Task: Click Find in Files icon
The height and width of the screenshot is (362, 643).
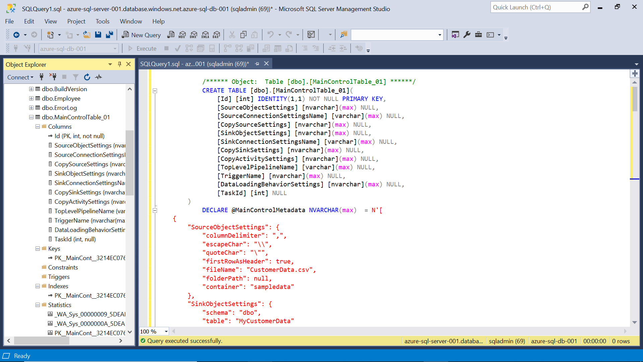Action: (344, 35)
